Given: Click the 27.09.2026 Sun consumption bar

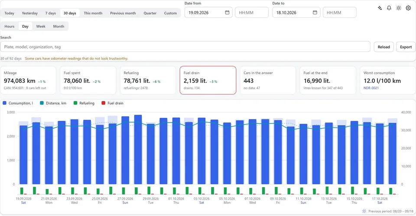Looking at the screenshot, I should click(125, 150).
